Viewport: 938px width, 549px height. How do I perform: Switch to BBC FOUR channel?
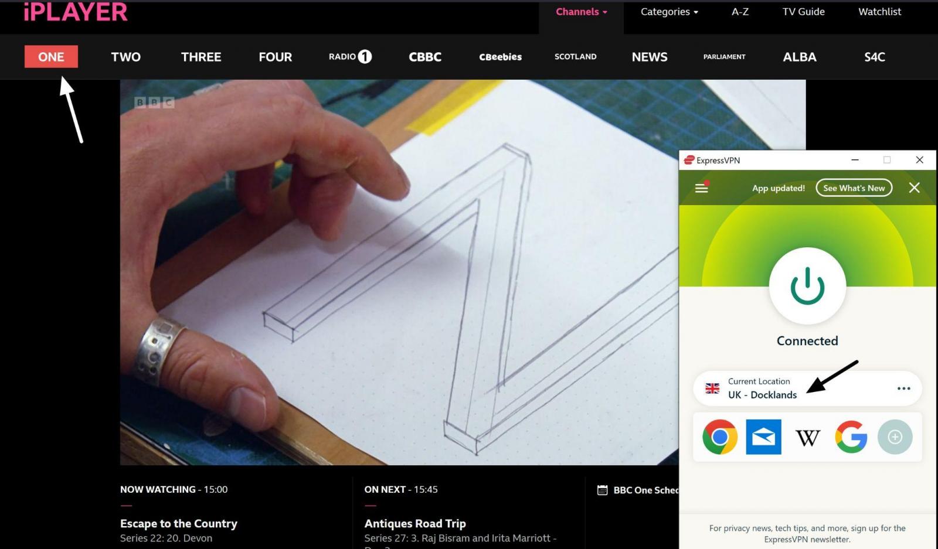(x=276, y=57)
